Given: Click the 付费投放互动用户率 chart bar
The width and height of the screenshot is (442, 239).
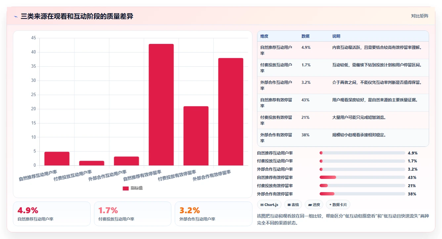Looking at the screenshot, I should click(92, 163).
